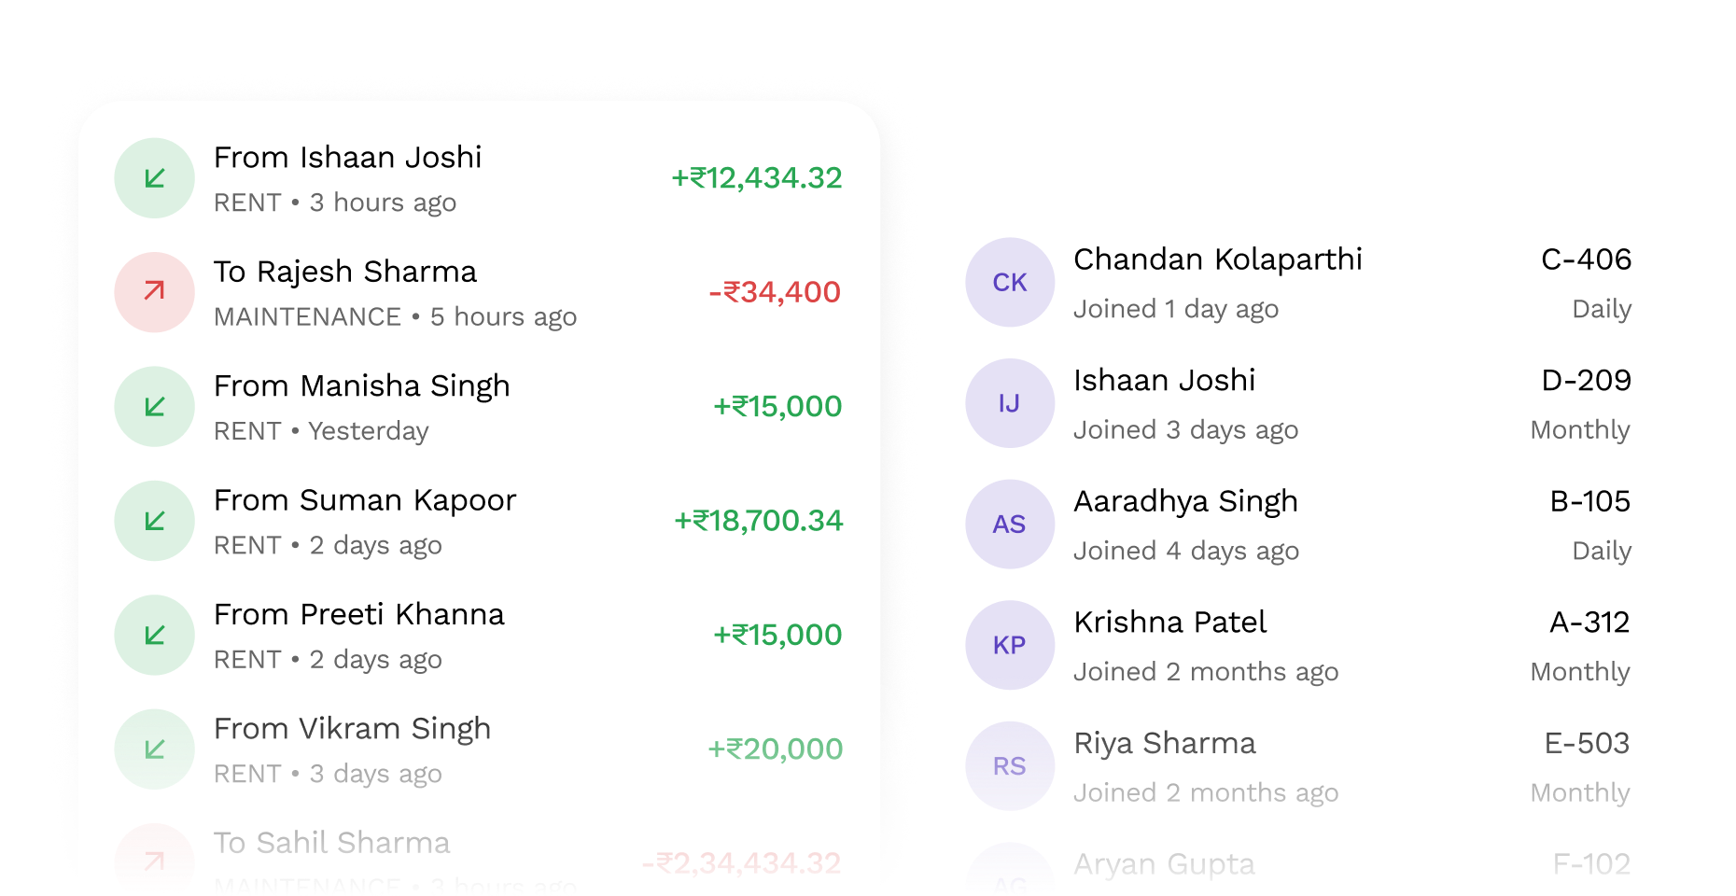
Task: Click the outgoing arrow icon beside Rajesh Sharma
Action: click(155, 292)
